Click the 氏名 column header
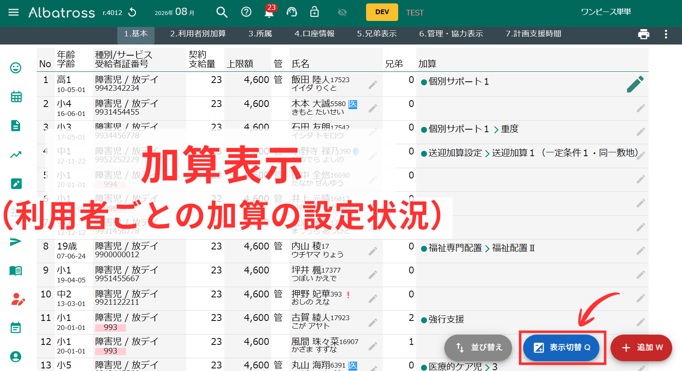 tap(300, 64)
